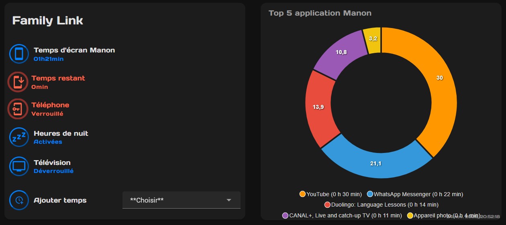The height and width of the screenshot is (225, 506).
Task: Click the yellow Appareil photo legend swatch
Action: tap(410, 215)
